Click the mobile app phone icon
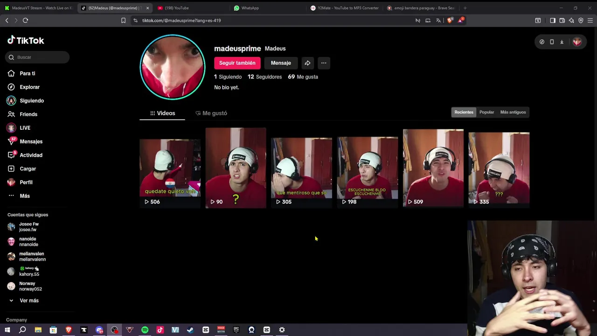This screenshot has height=336, width=597. pos(552,42)
